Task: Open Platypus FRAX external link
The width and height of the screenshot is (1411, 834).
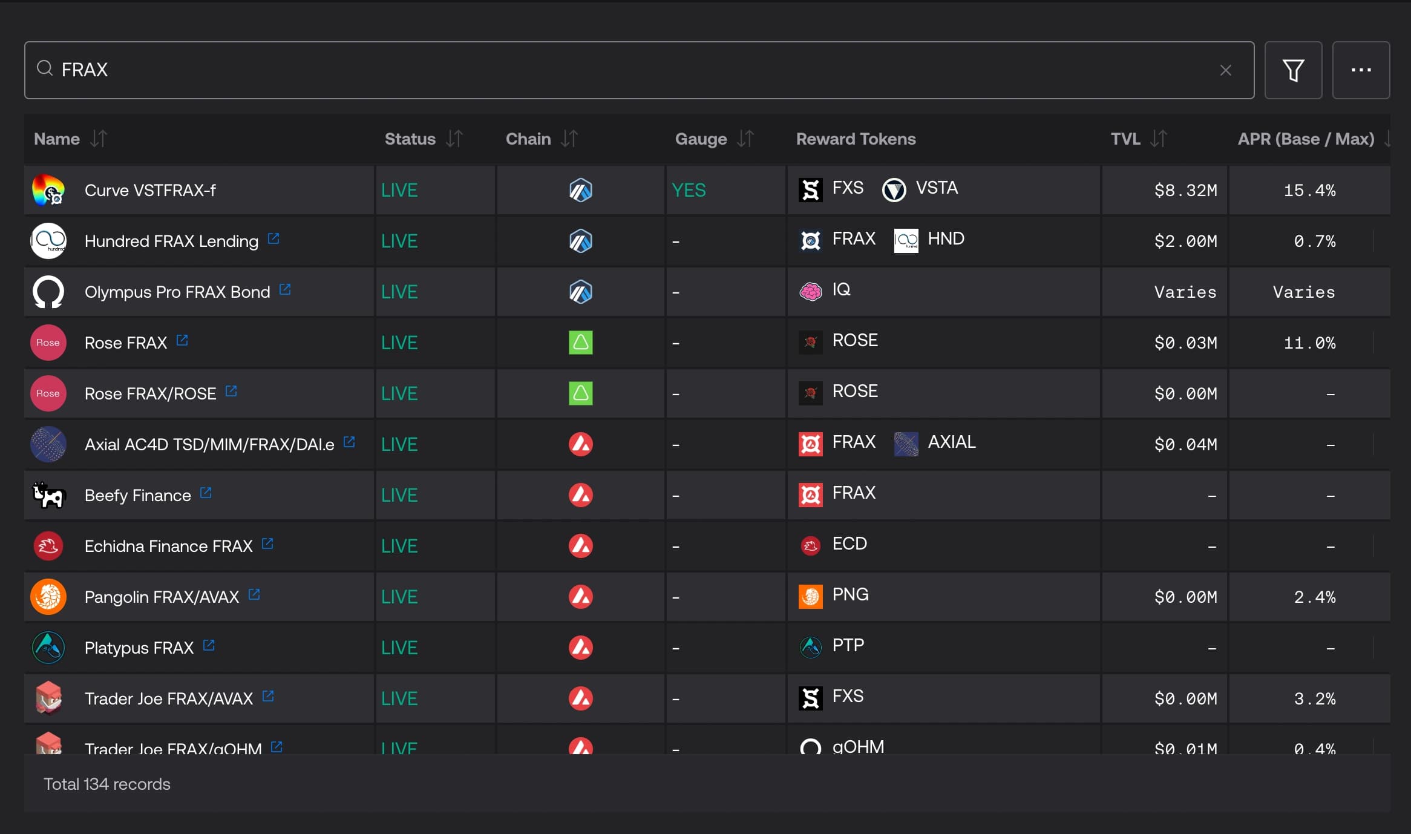Action: tap(209, 645)
